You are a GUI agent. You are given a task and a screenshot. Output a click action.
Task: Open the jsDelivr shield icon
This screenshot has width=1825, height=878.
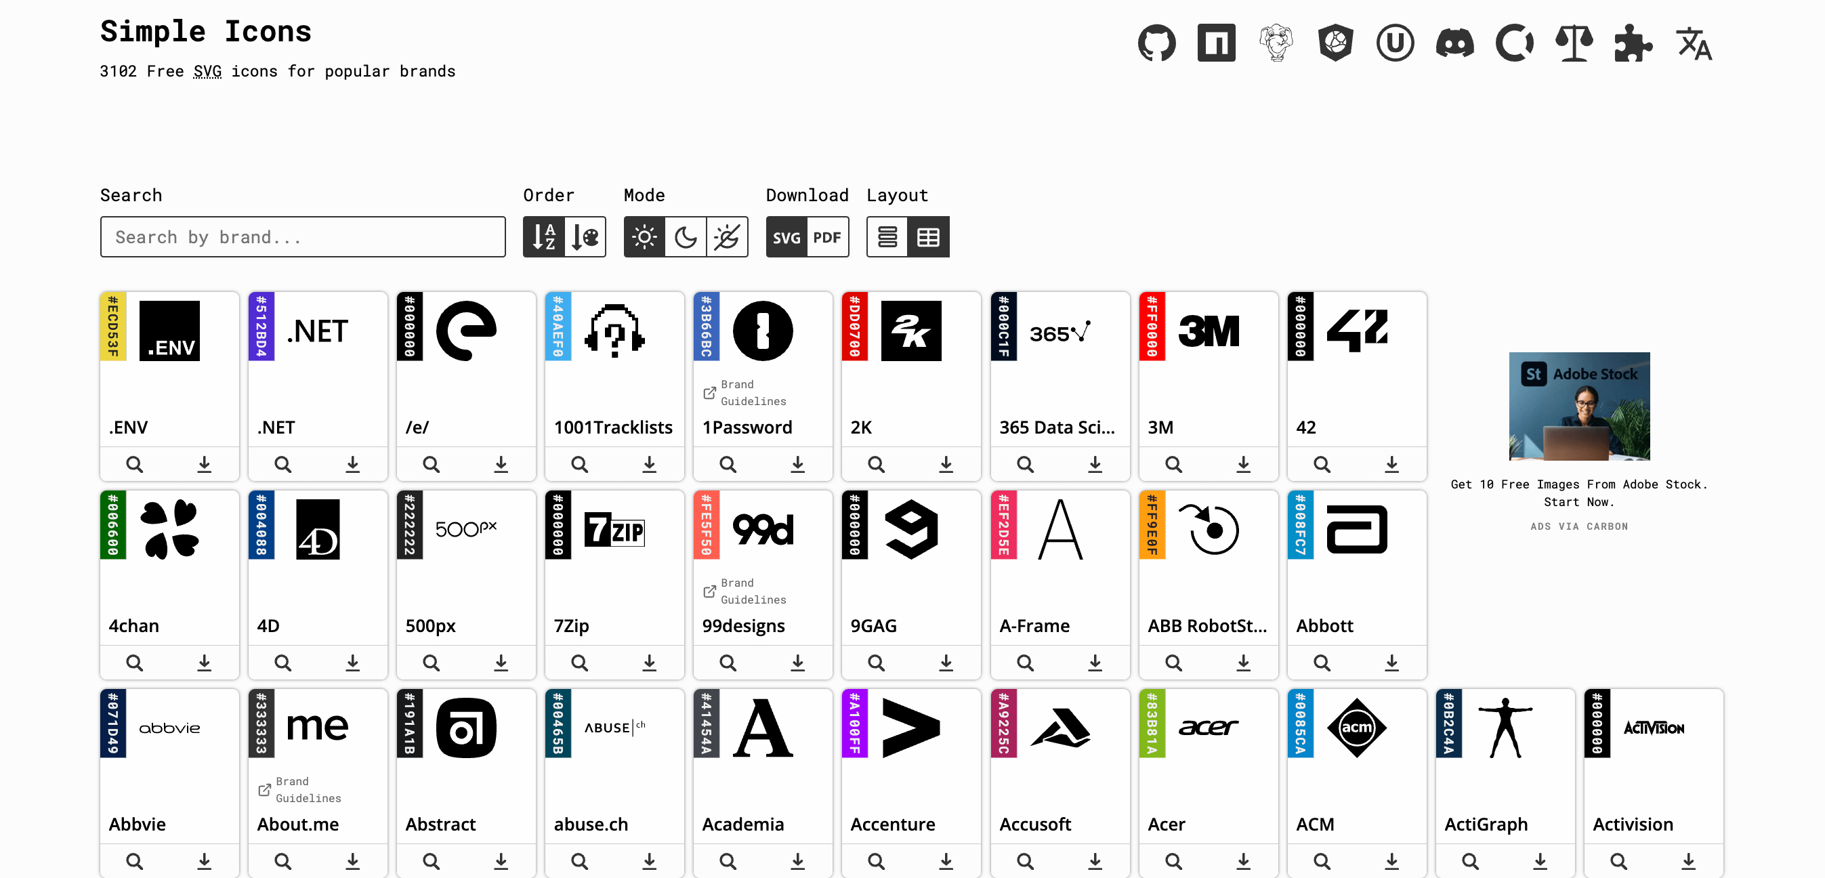[1335, 43]
